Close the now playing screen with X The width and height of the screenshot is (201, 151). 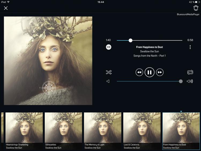tap(6, 8)
